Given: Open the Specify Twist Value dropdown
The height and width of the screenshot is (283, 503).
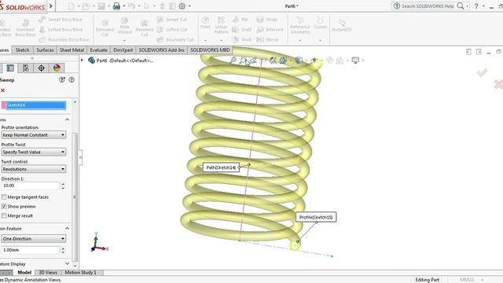Looking at the screenshot, I should pos(34,152).
